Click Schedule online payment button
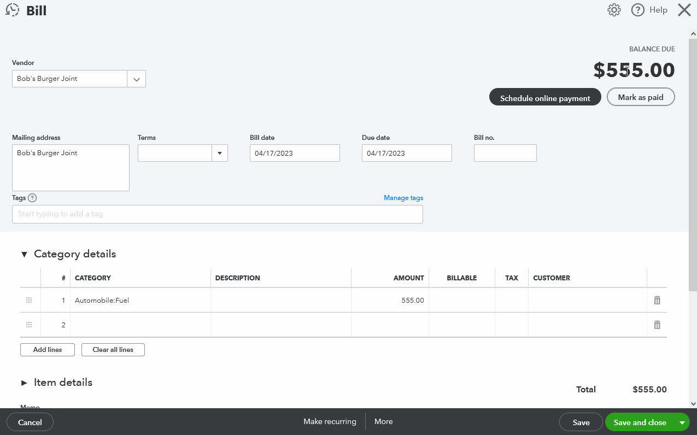Viewport: 697px width, 435px height. click(544, 98)
